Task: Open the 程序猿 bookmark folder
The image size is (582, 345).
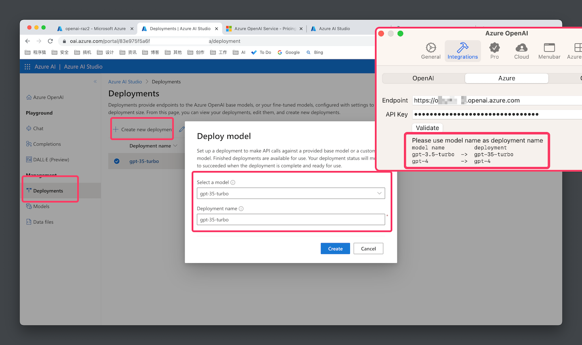Action: click(36, 52)
